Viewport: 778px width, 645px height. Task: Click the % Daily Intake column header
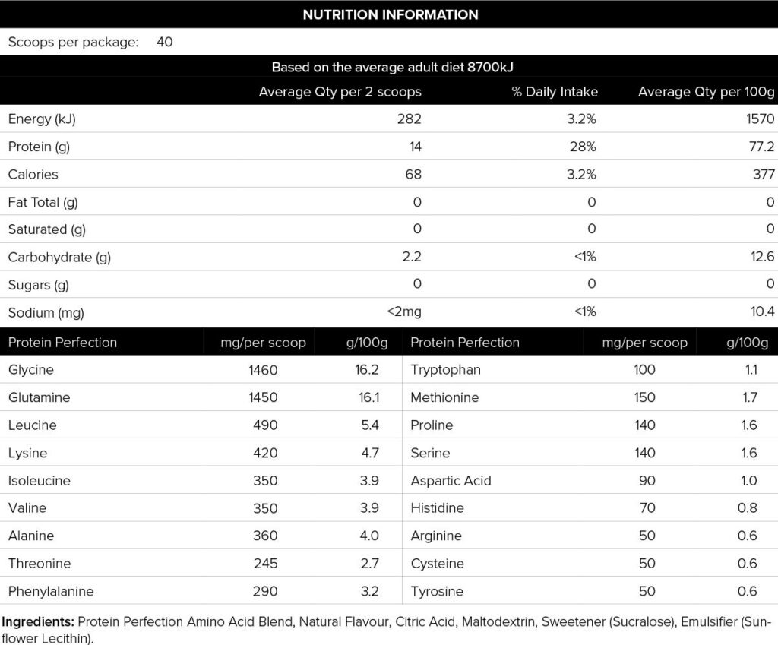coord(555,92)
